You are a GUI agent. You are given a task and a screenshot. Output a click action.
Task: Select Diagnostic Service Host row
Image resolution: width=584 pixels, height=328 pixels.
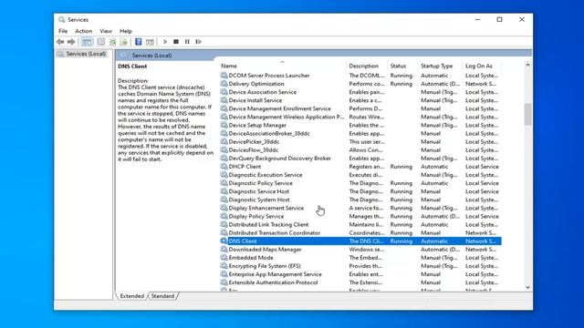(360, 191)
